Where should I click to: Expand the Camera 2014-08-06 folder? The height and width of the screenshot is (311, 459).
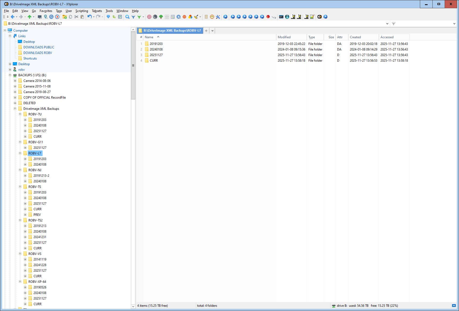click(15, 81)
